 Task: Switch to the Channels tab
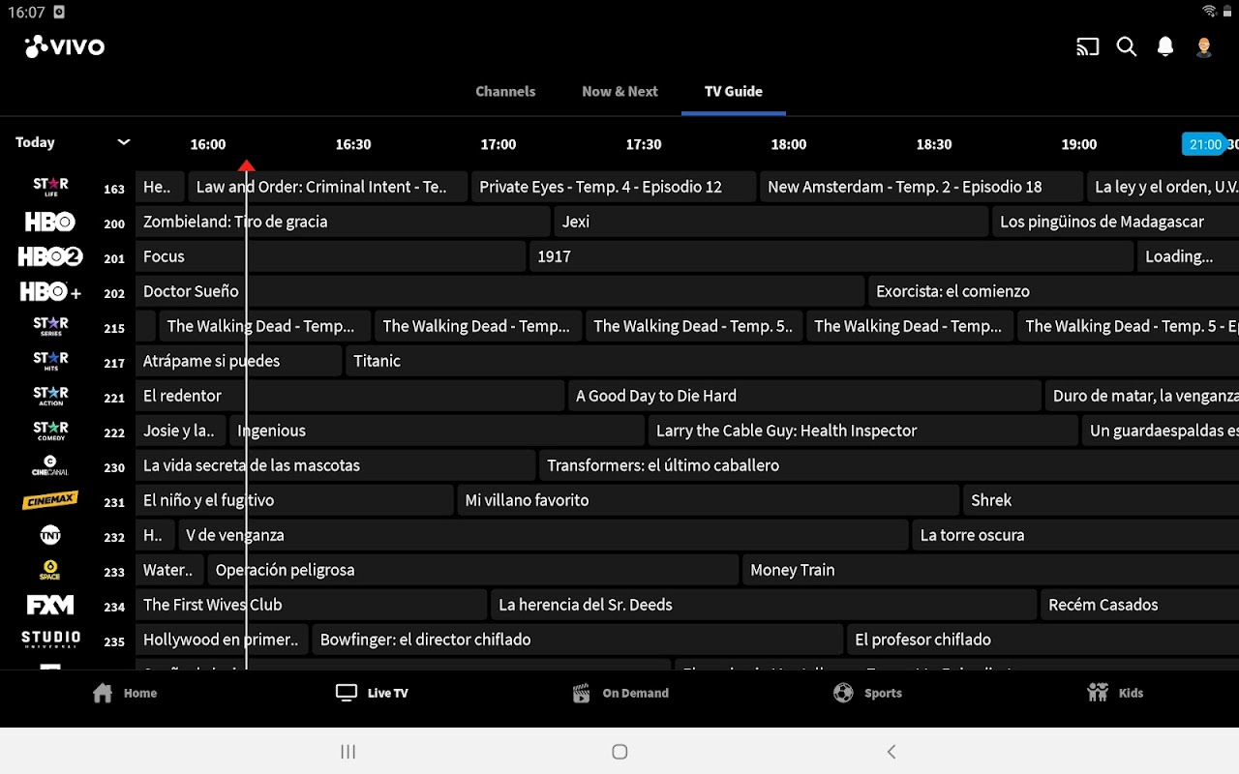[505, 91]
